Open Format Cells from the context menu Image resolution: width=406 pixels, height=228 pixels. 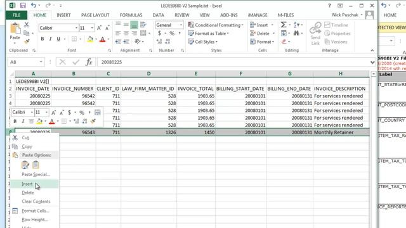(x=34, y=211)
